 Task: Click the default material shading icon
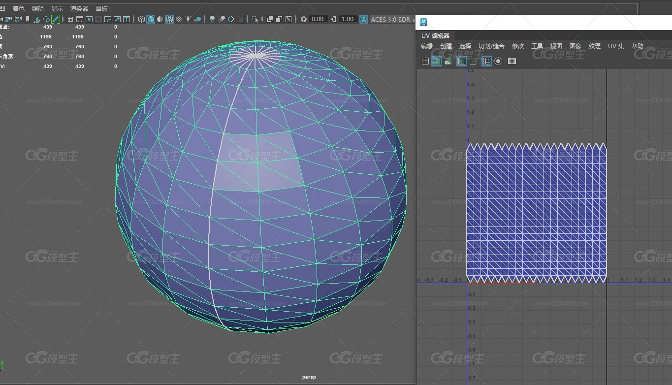point(160,19)
